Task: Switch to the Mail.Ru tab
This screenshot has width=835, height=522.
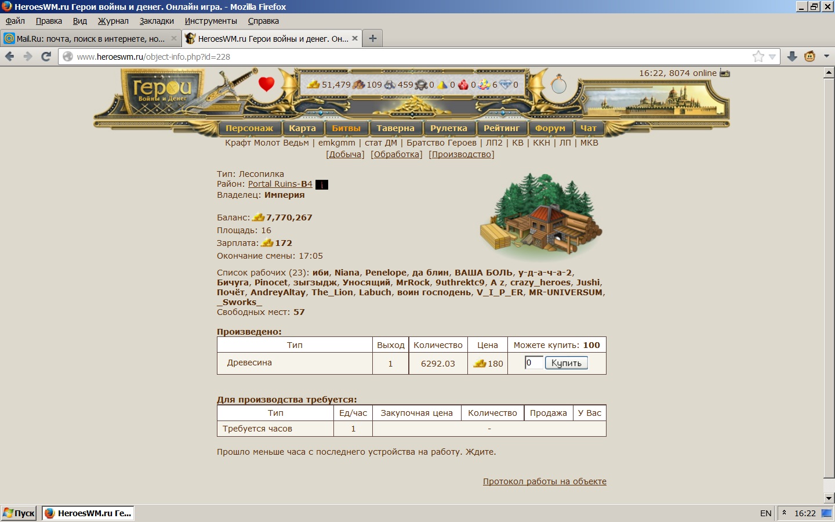Action: pyautogui.click(x=91, y=38)
